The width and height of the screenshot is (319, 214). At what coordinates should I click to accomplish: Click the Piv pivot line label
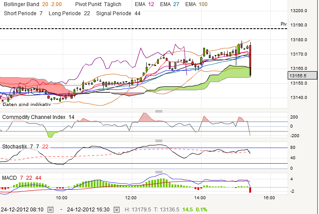click(284, 24)
